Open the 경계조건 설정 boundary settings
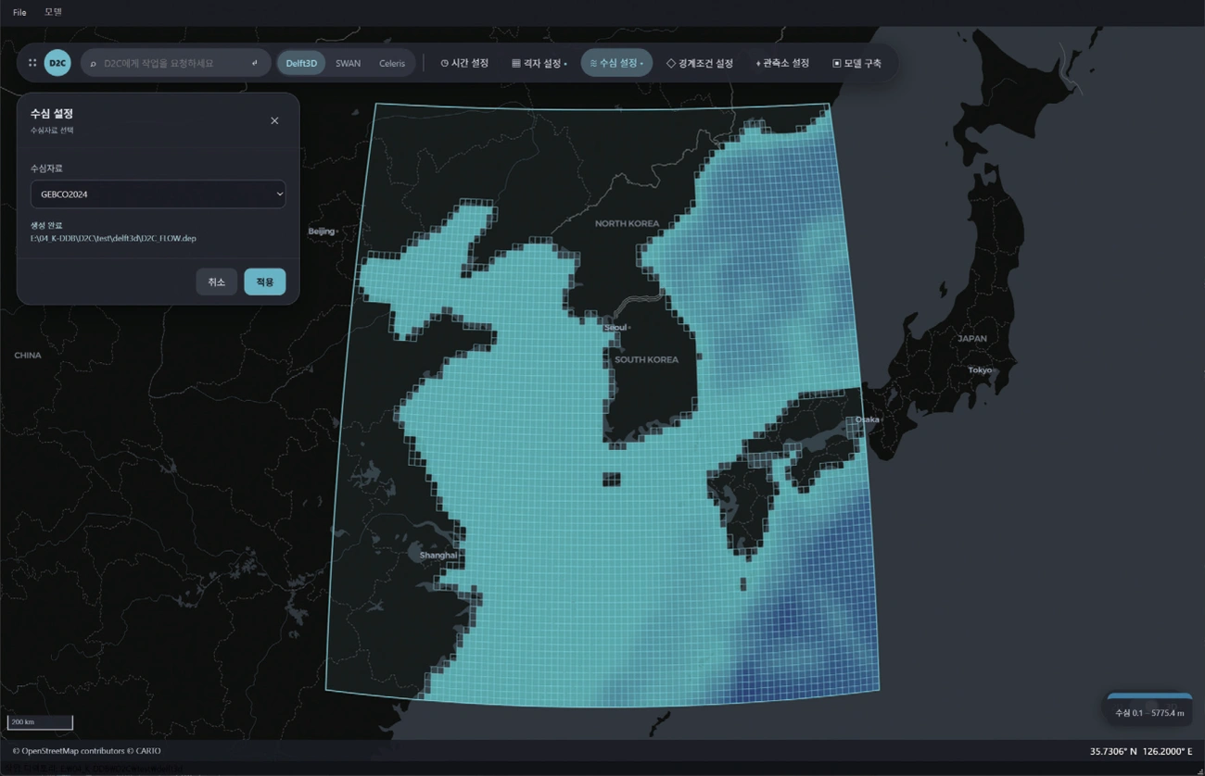Image resolution: width=1205 pixels, height=776 pixels. pyautogui.click(x=700, y=63)
